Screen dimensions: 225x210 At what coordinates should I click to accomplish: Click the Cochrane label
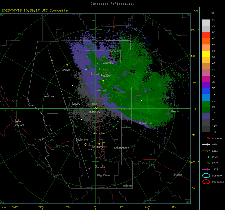[82, 140]
